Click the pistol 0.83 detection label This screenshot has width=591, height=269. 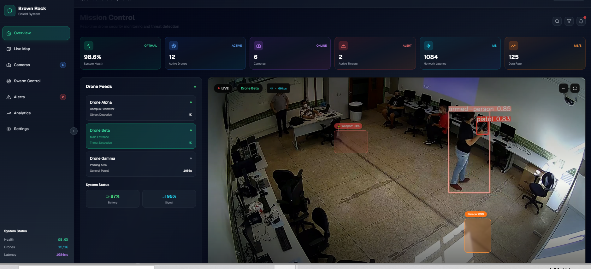[x=493, y=119]
